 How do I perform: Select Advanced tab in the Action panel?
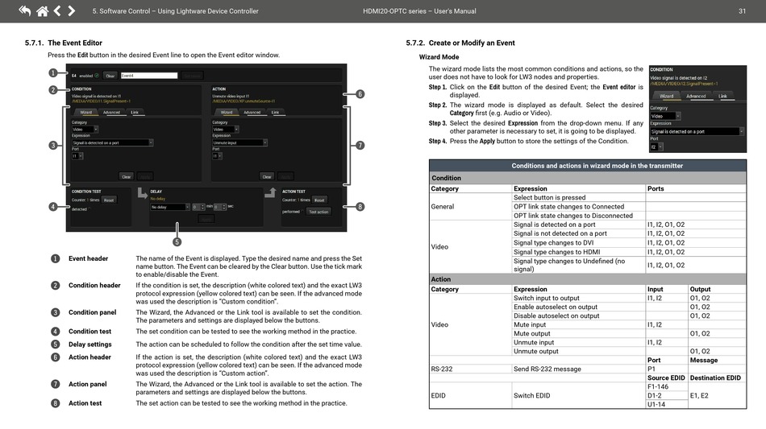pos(252,112)
